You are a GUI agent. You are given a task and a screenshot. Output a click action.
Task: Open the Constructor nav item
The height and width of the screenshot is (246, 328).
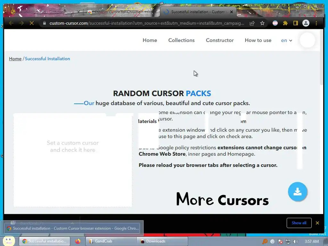click(220, 40)
